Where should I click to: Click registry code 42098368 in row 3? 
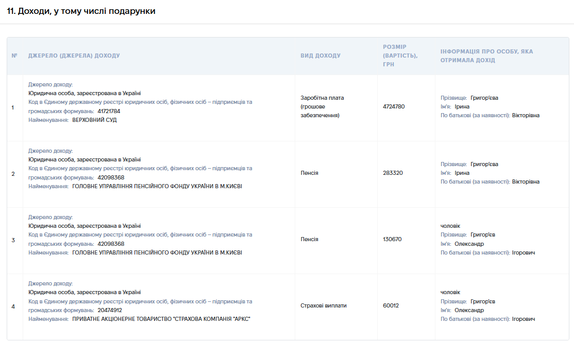pos(111,244)
